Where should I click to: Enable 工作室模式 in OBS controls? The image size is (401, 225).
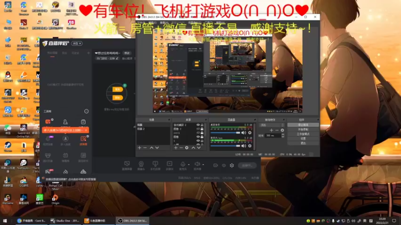(303, 134)
